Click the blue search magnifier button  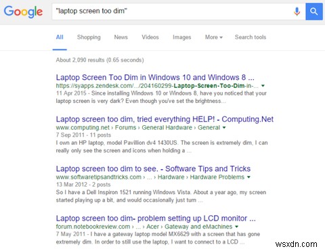pyautogui.click(x=314, y=12)
